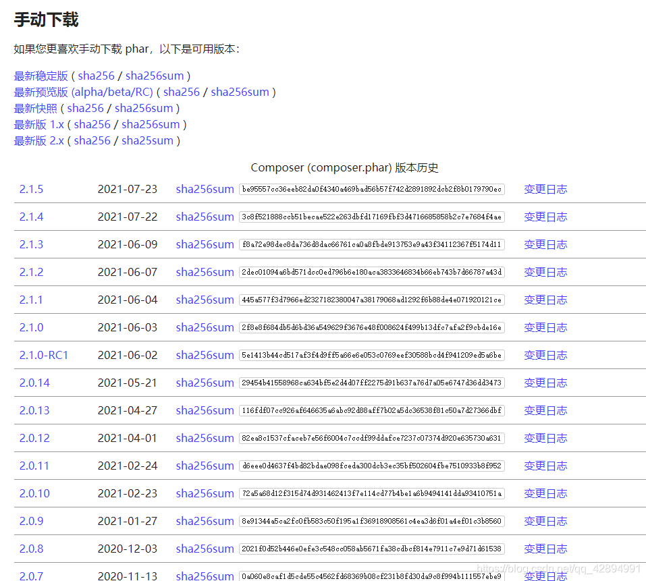
Task: Download version 2.0.14
Action: (34, 383)
